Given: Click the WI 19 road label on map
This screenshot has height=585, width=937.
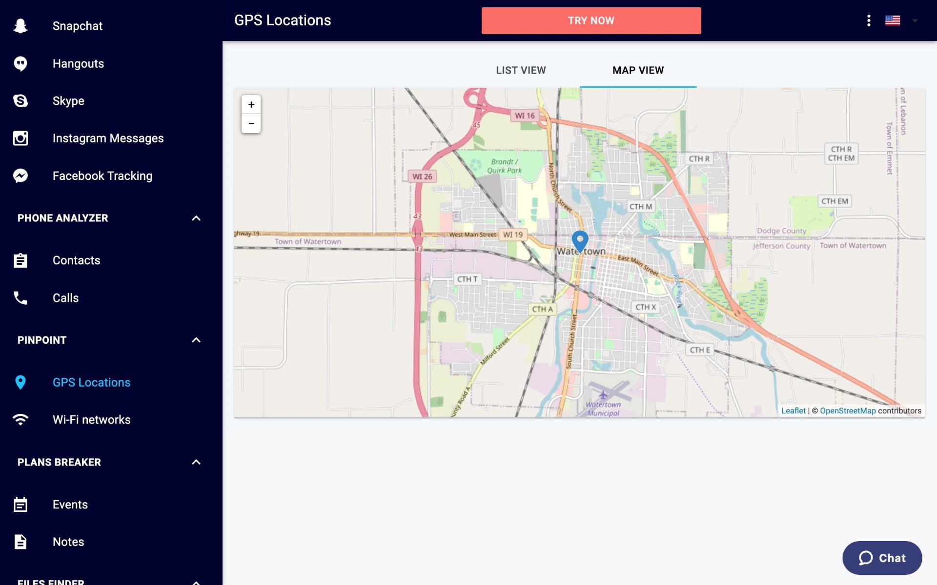Looking at the screenshot, I should (x=513, y=234).
